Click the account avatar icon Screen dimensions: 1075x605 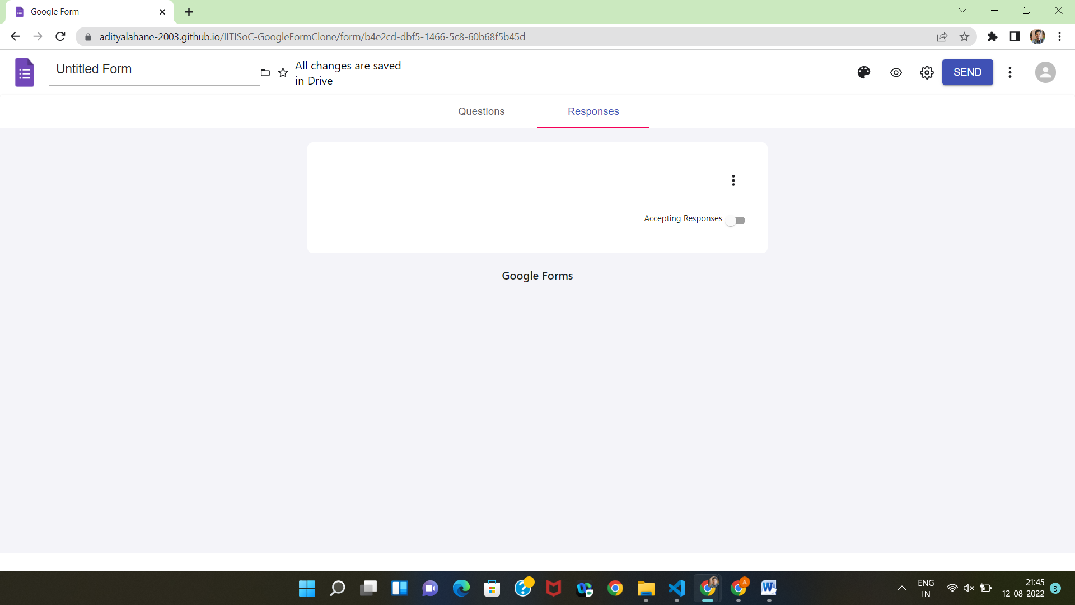tap(1045, 72)
